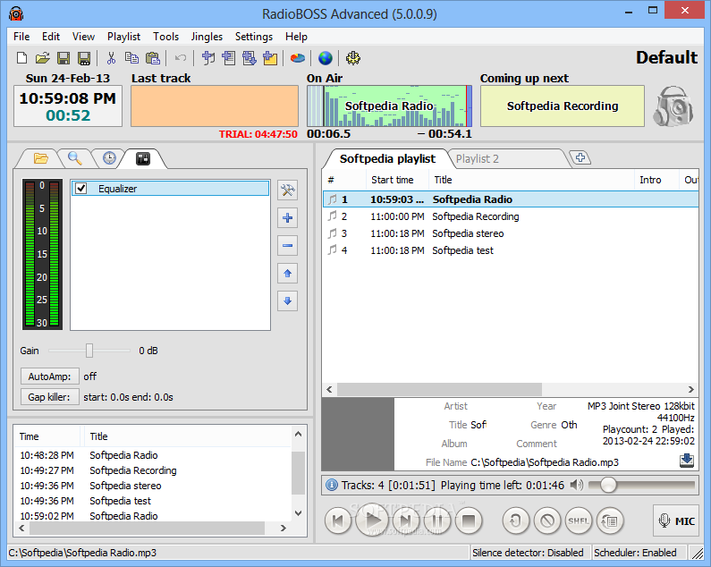Screen dimensions: 711x567
Task: Click the headphones speaker logo
Action: point(673,106)
